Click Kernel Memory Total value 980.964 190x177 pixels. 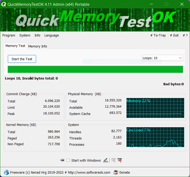(x=54, y=132)
